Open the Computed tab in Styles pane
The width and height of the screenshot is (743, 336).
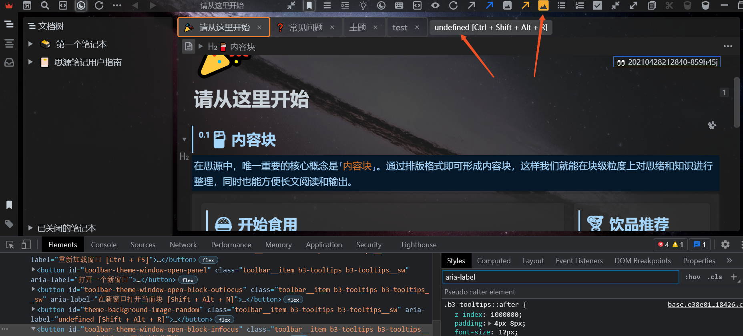pos(494,261)
